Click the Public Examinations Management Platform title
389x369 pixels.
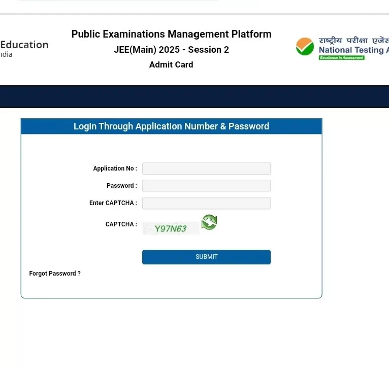click(171, 34)
